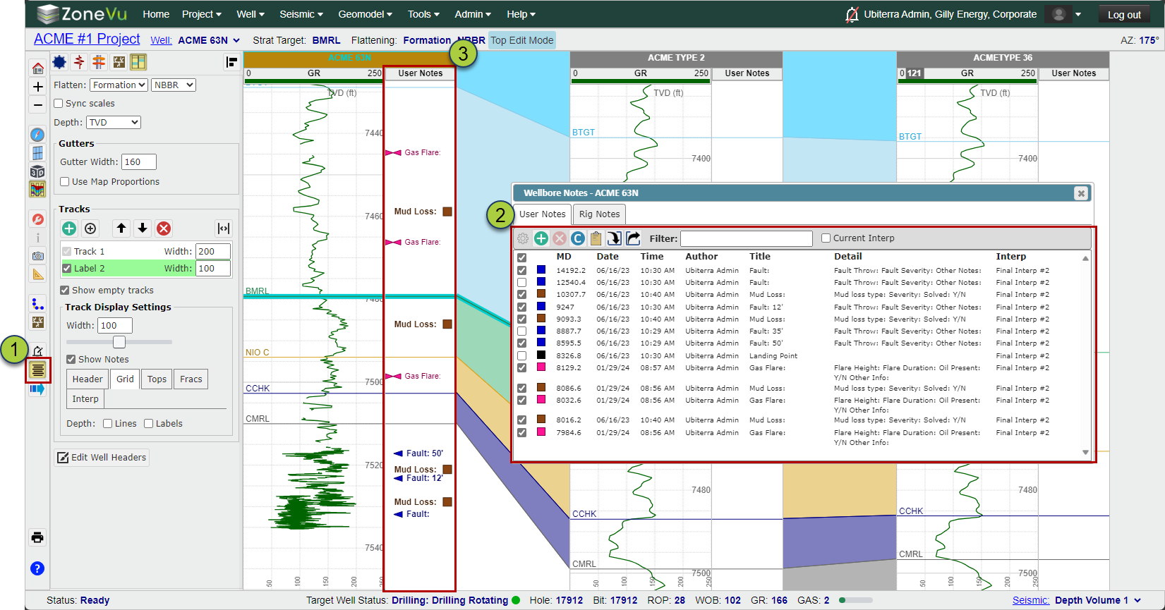Add a new user note in Wellbore Notes
The height and width of the screenshot is (610, 1165).
point(541,238)
